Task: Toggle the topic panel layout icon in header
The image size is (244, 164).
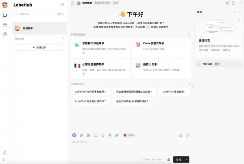Action: point(233,3)
